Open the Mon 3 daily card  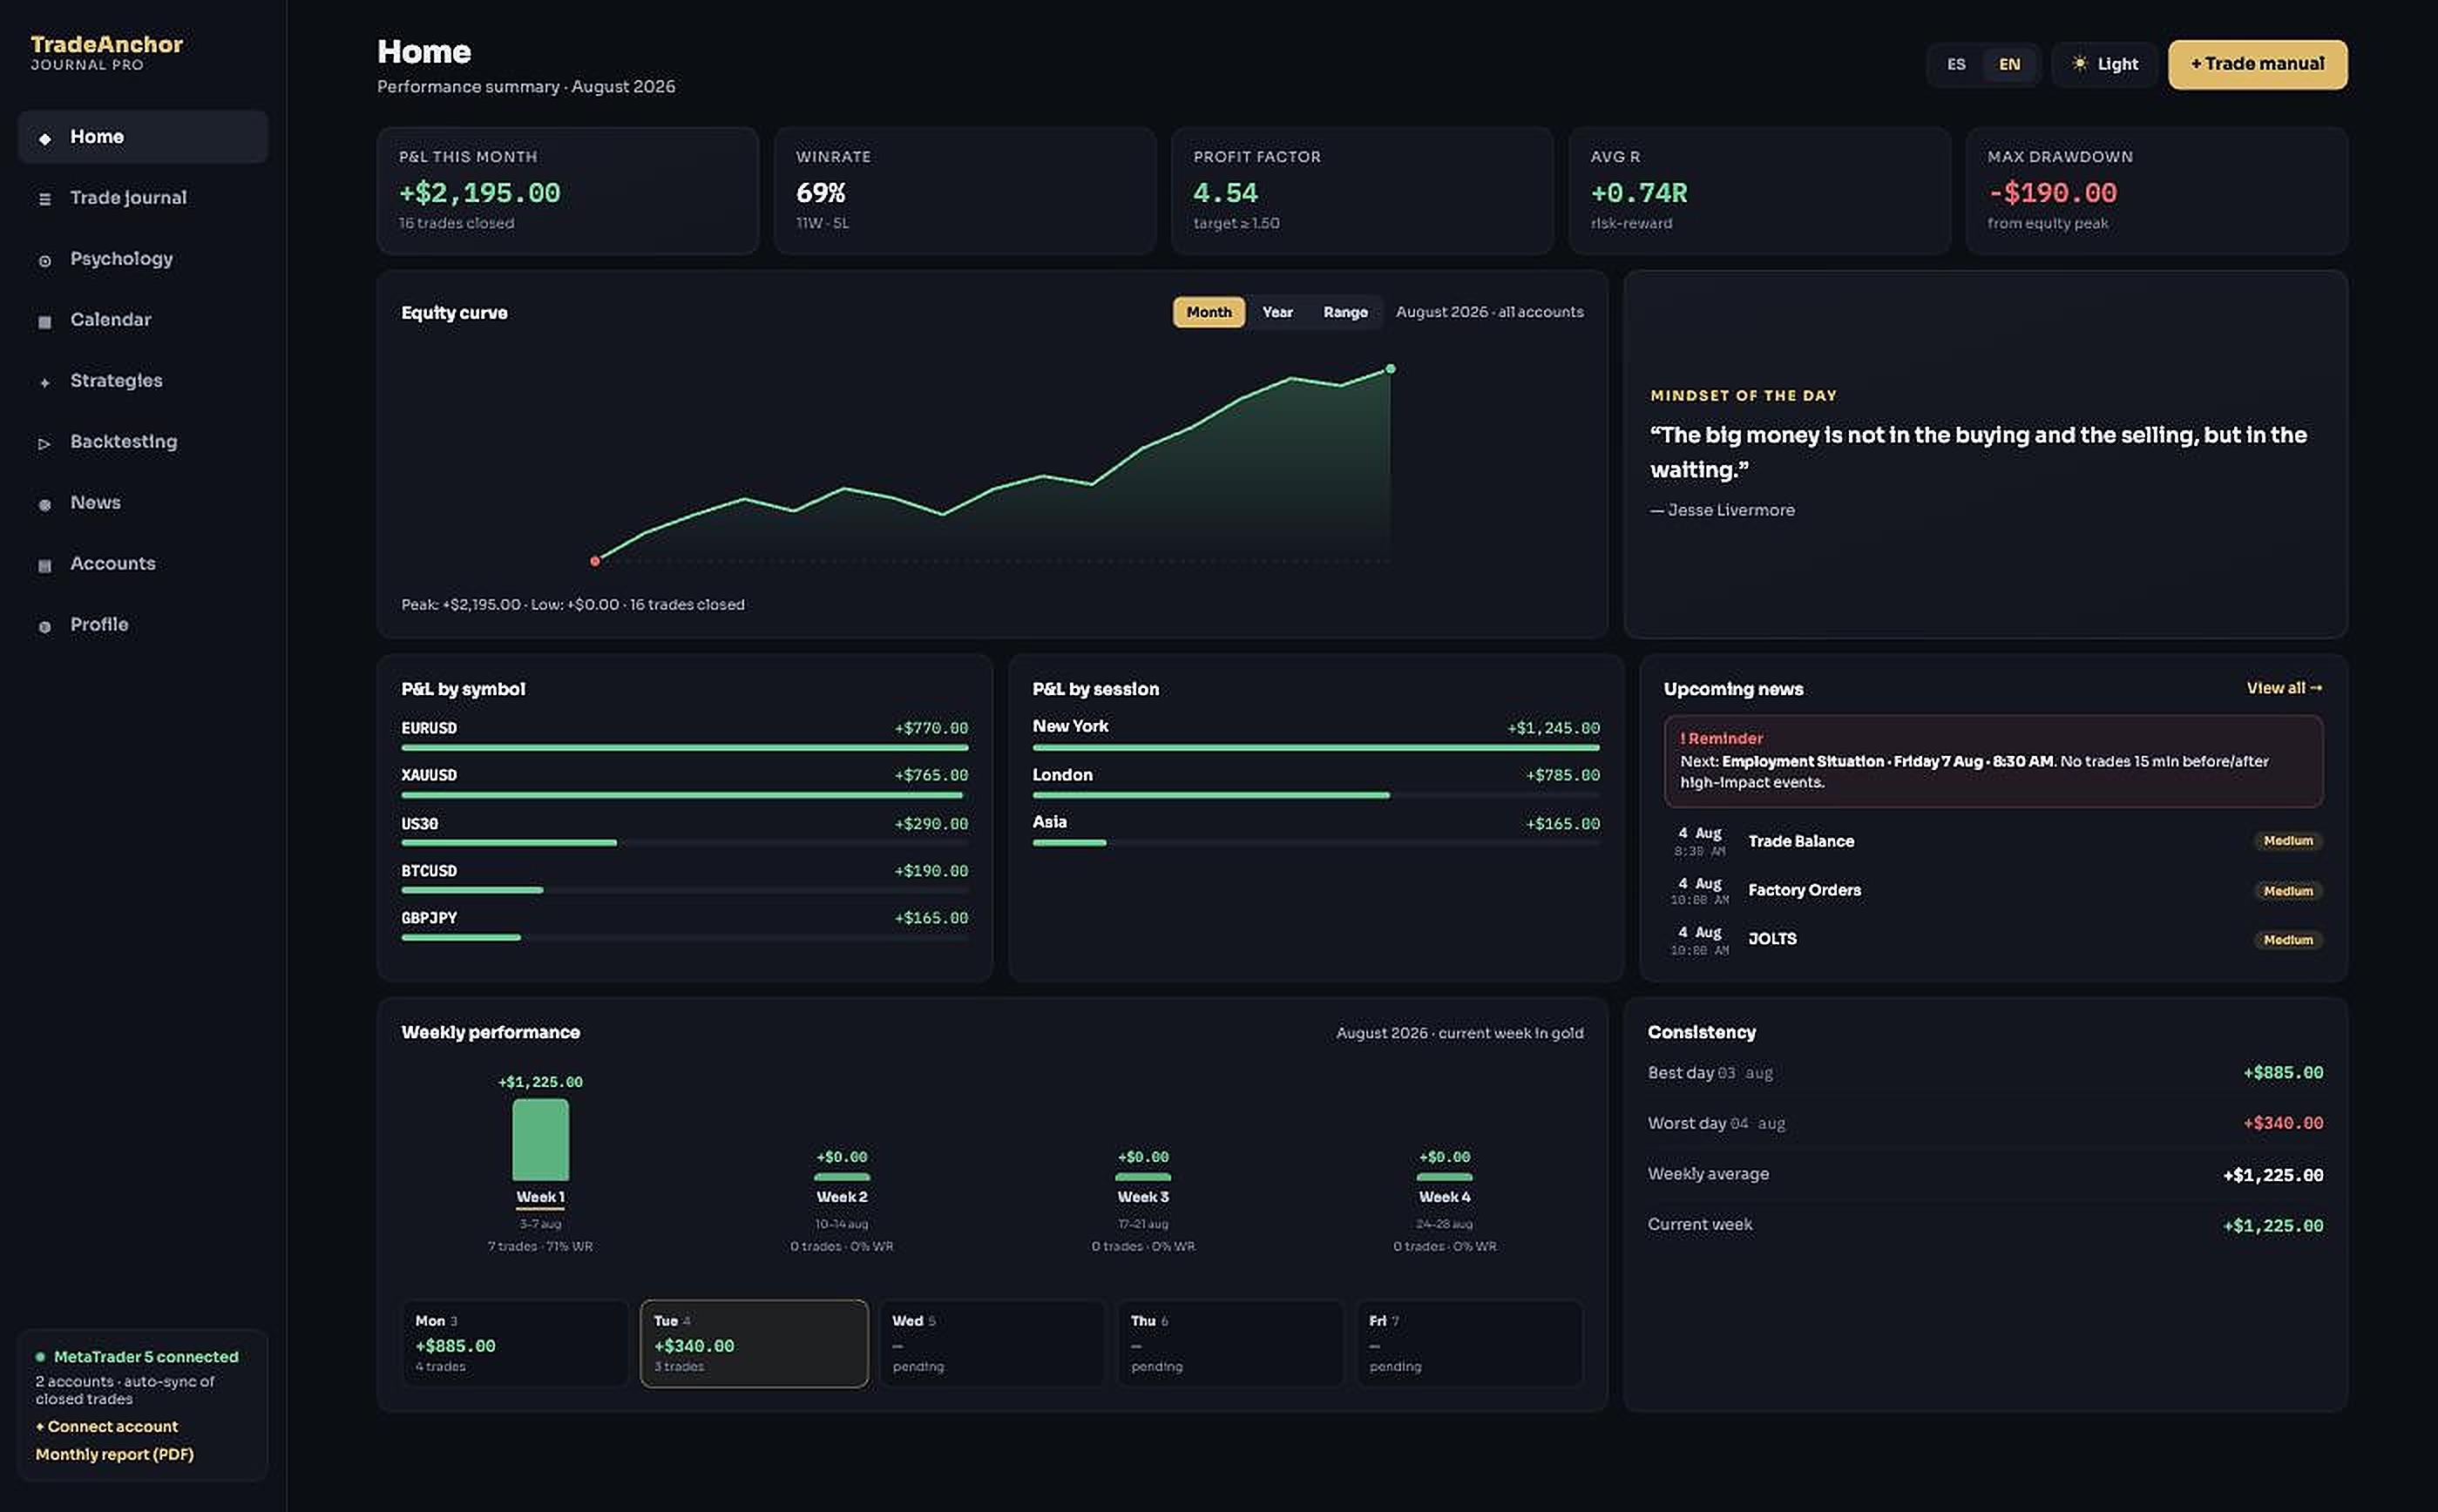point(514,1343)
